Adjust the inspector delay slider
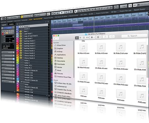The height and width of the screenshot is (123, 149). 10,41
